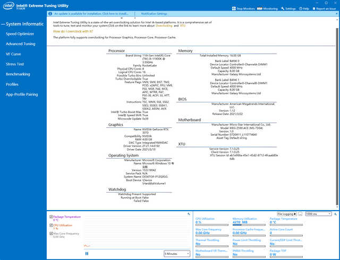Click the BIOS section heading

[182, 99]
